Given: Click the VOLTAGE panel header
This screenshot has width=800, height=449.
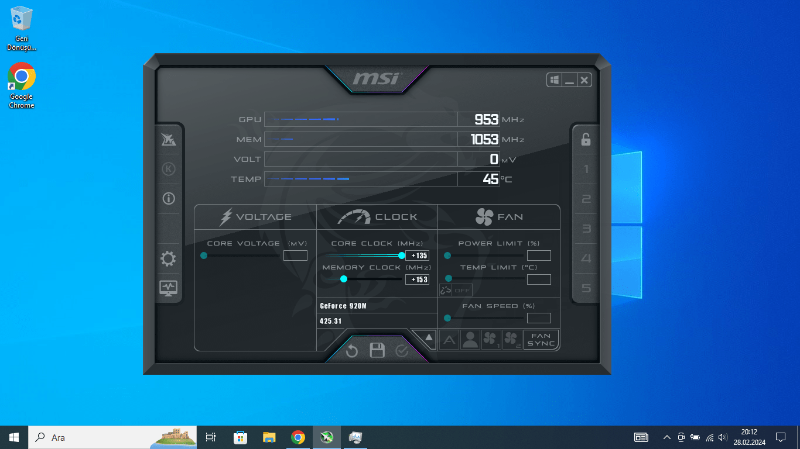Looking at the screenshot, I should [x=255, y=217].
